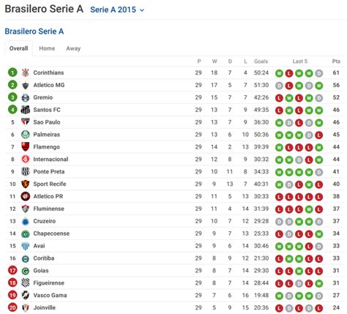This screenshot has width=347, height=314.
Task: Expand the season selector chevron arrow
Action: [x=142, y=10]
